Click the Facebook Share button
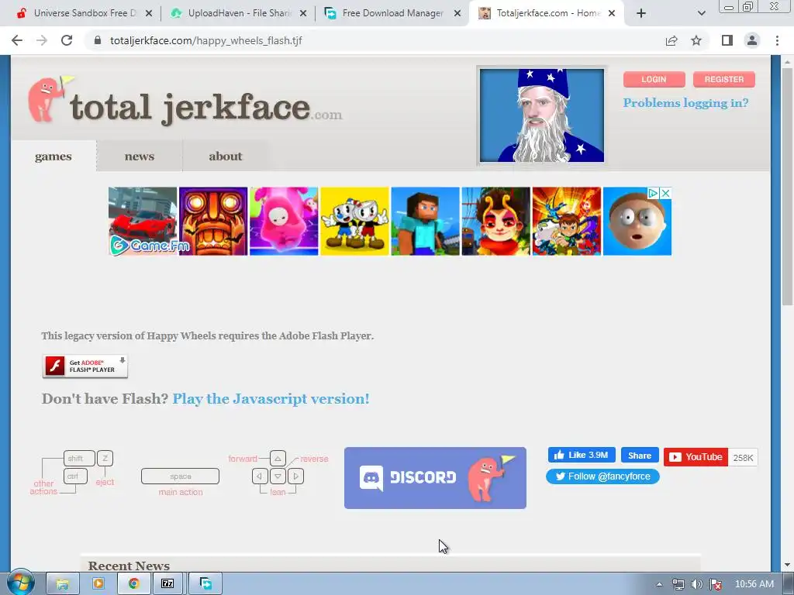Screen dimensions: 794x595 pyautogui.click(x=640, y=456)
